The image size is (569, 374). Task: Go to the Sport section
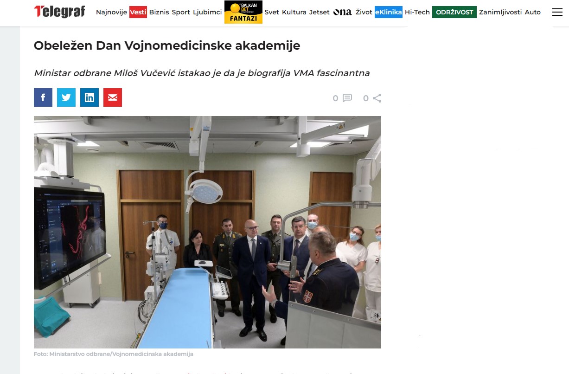(x=181, y=13)
